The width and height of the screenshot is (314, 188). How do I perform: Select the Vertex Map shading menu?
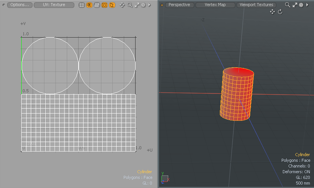(x=215, y=5)
